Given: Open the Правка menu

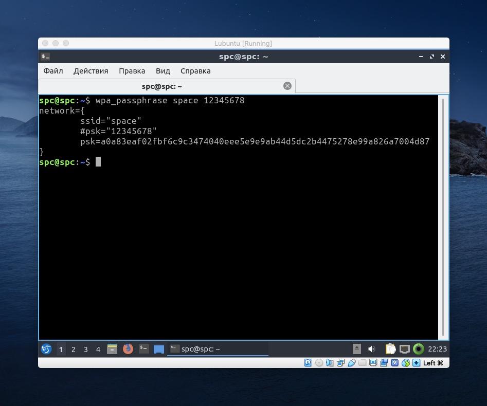Looking at the screenshot, I should pyautogui.click(x=132, y=71).
